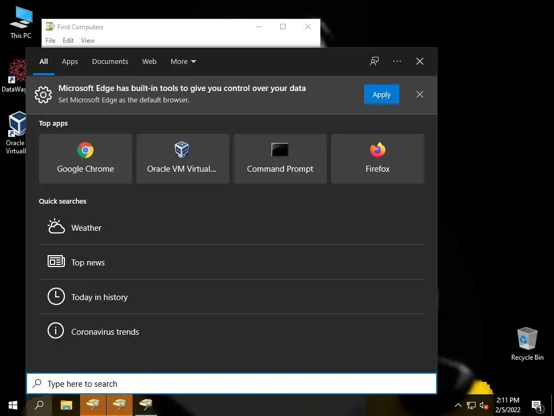Close the Find Computers window
Image resolution: width=554 pixels, height=416 pixels.
pos(308,27)
